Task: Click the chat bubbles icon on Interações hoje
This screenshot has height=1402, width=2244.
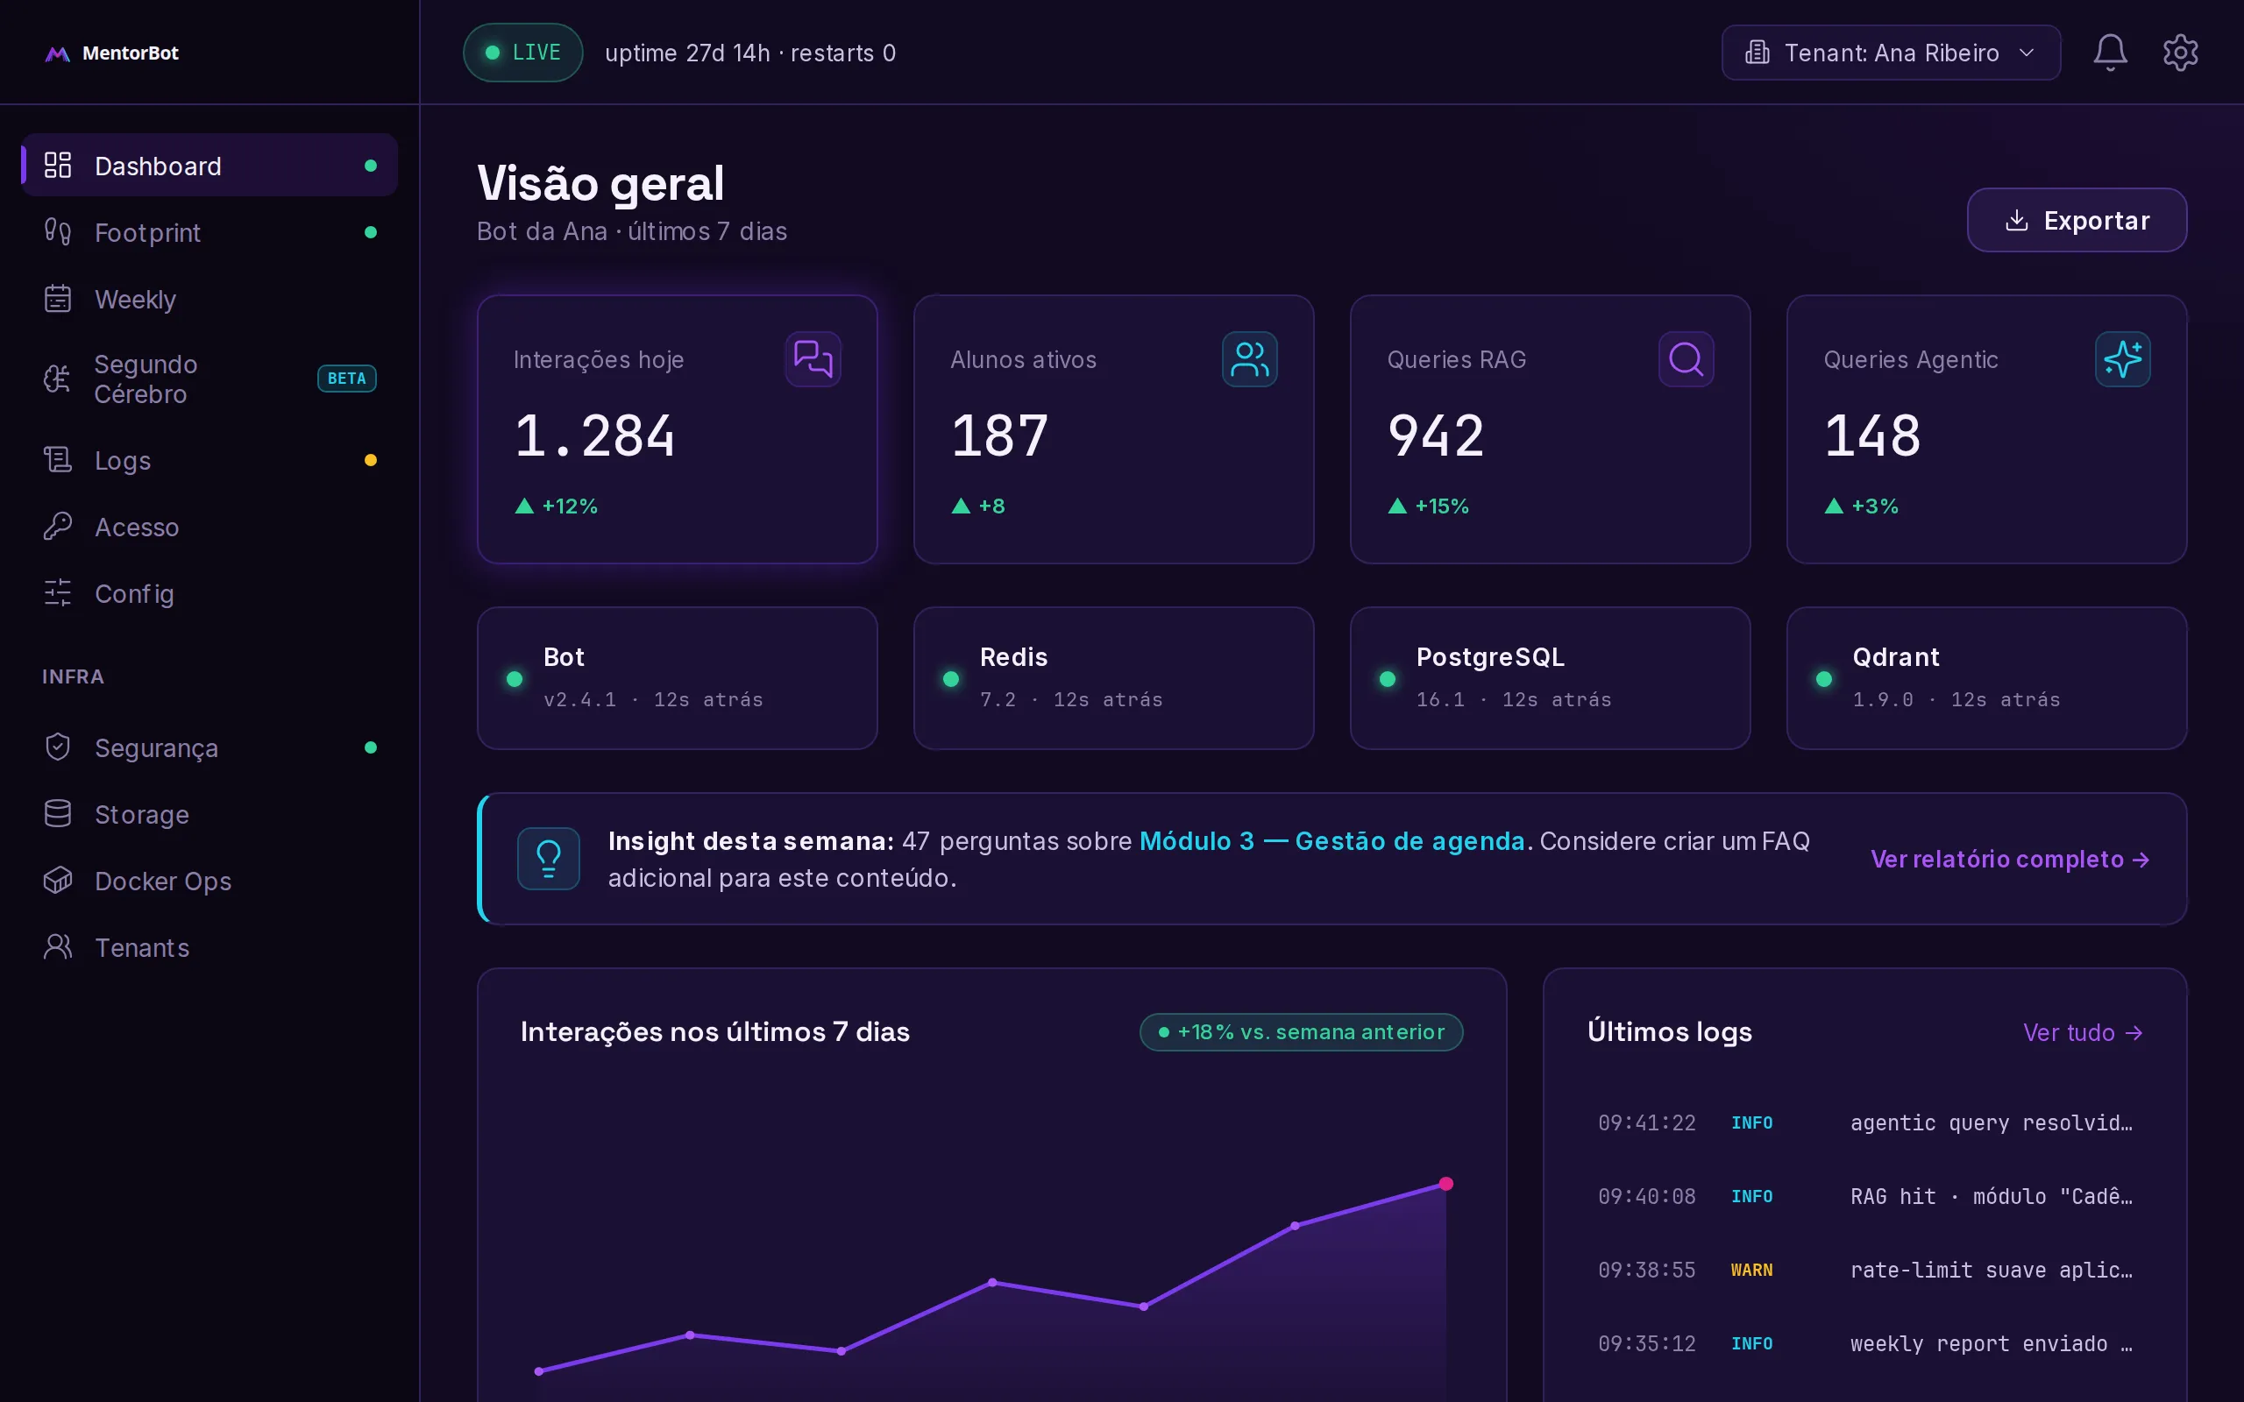Action: [x=813, y=359]
